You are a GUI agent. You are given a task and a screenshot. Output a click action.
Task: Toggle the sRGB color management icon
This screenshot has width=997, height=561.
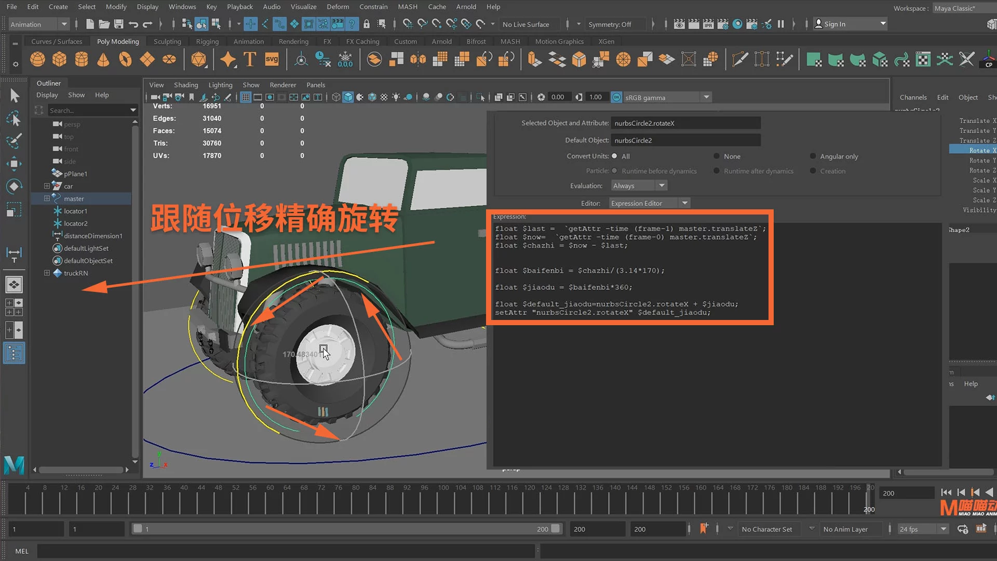click(x=616, y=97)
